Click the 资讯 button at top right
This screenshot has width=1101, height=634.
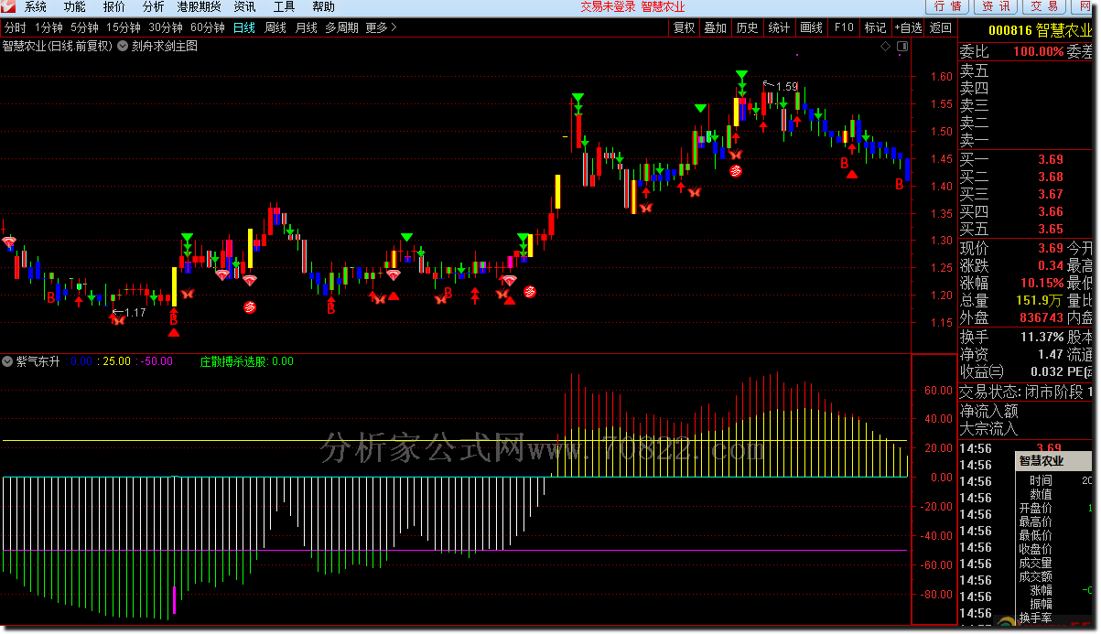[996, 6]
